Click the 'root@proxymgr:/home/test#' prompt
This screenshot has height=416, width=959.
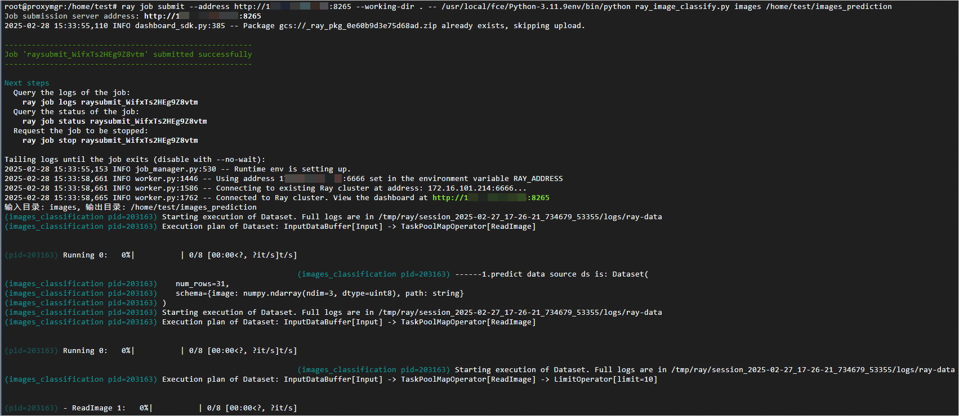click(x=61, y=7)
